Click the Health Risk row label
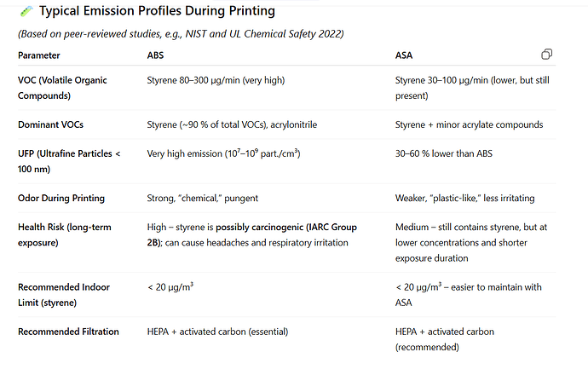Screen dimensions: 588x381 pyautogui.click(x=65, y=234)
